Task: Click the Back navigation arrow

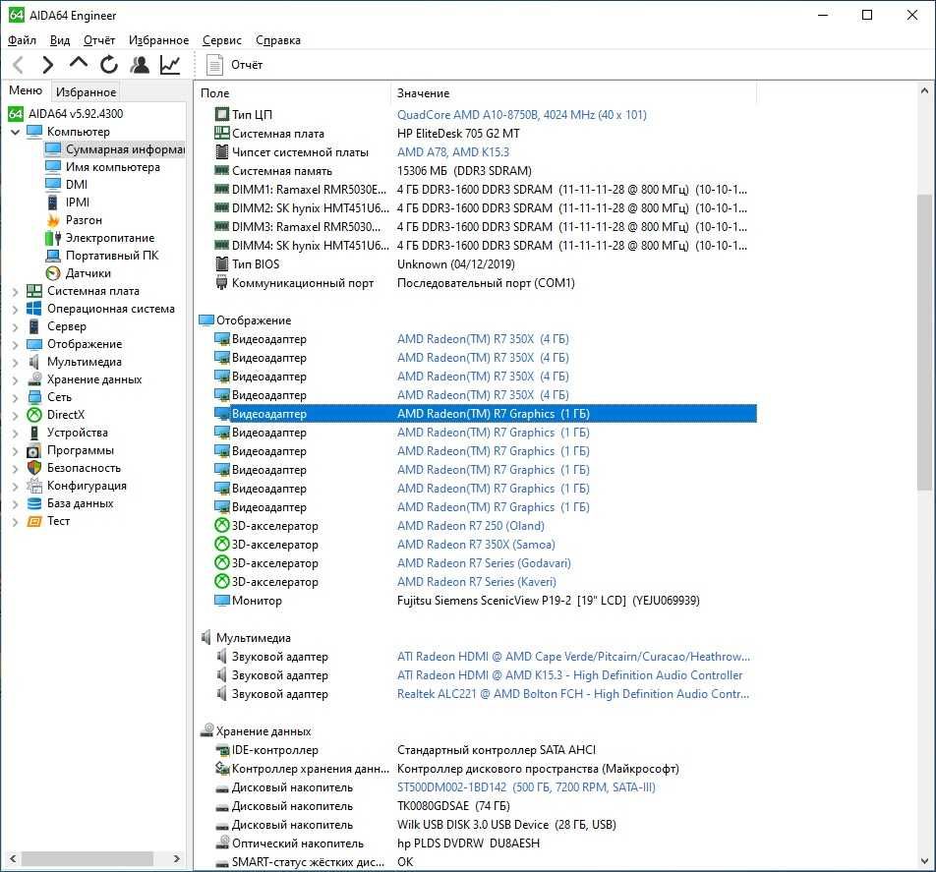Action: (19, 65)
